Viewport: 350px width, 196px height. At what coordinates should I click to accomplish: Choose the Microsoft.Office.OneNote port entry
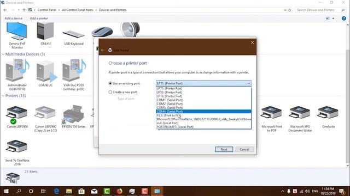pyautogui.click(x=203, y=119)
